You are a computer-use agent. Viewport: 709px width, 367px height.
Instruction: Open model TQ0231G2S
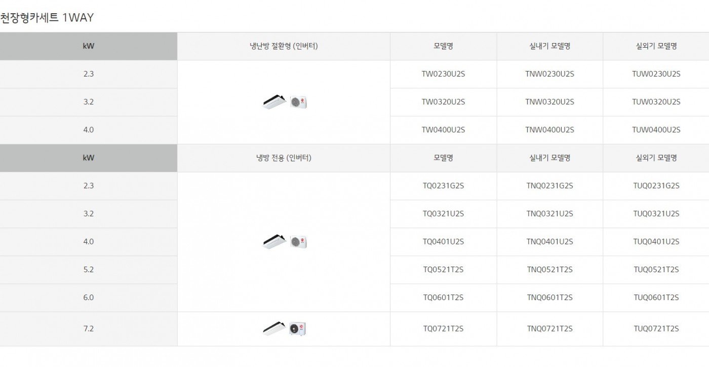click(x=443, y=186)
